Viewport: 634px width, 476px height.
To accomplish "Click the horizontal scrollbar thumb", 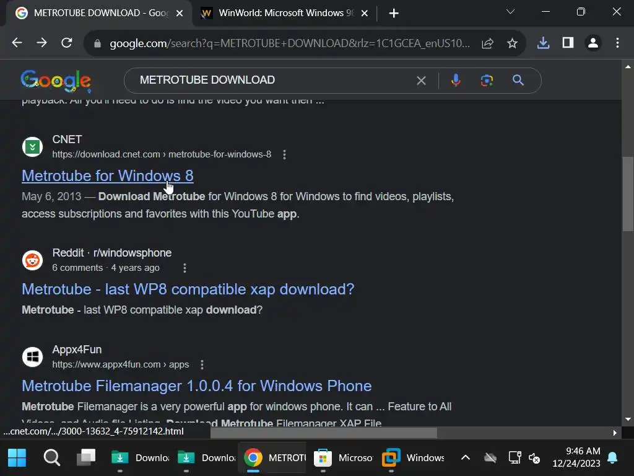I will [x=324, y=433].
